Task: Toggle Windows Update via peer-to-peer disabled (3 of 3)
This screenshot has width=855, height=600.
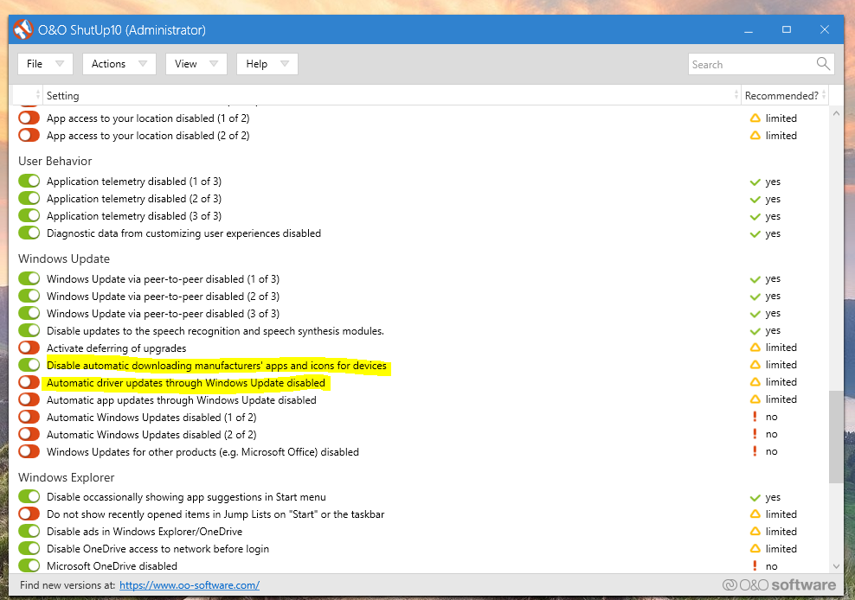Action: coord(29,313)
